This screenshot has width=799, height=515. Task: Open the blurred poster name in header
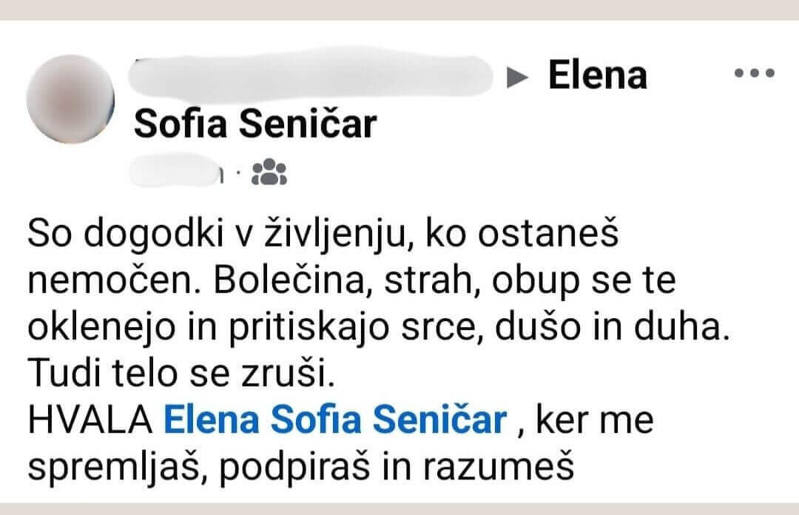pyautogui.click(x=311, y=75)
